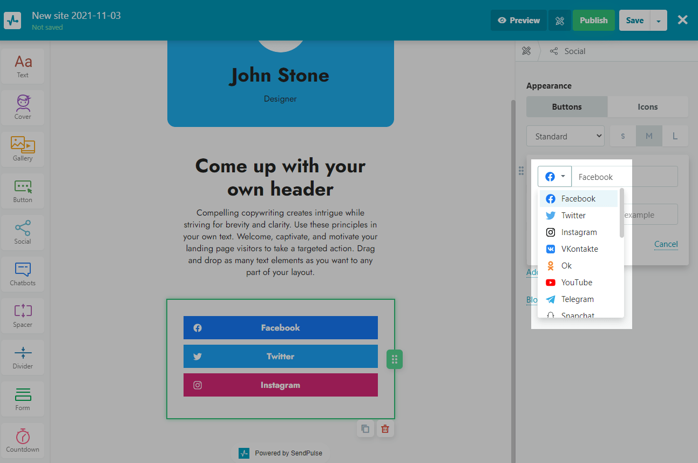Viewport: 698px width, 463px height.
Task: Choose Facebook from the network list
Action: (579, 199)
